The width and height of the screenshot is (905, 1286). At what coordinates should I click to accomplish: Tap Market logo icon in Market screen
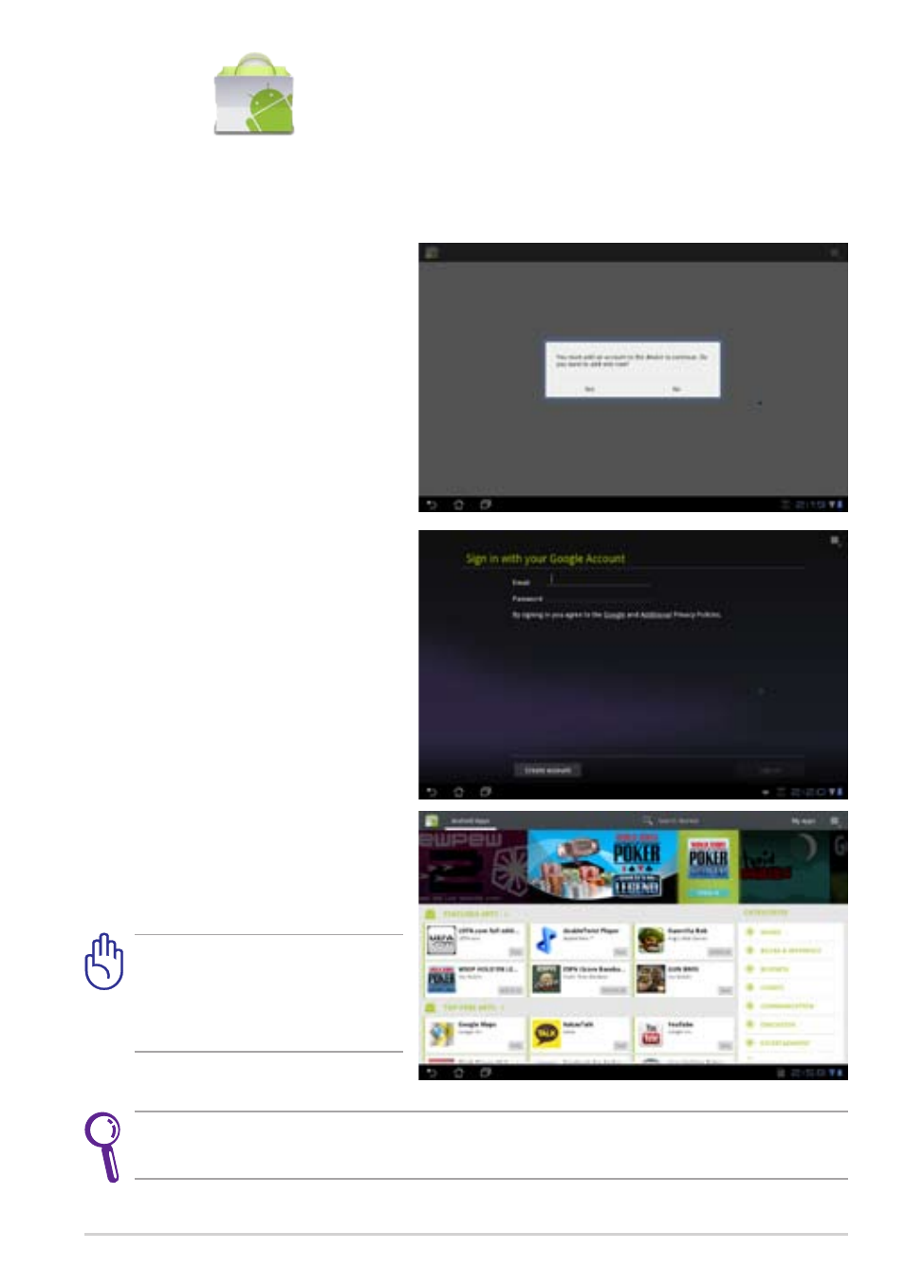tap(432, 820)
